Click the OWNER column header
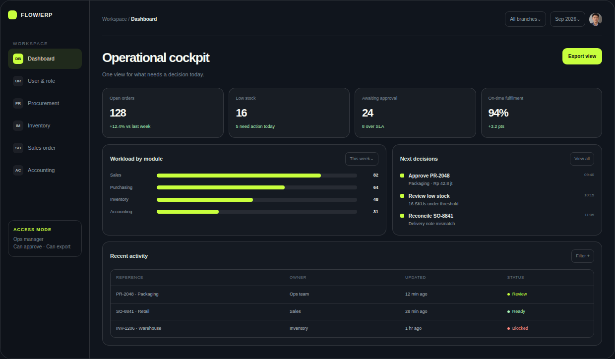 (x=298, y=278)
